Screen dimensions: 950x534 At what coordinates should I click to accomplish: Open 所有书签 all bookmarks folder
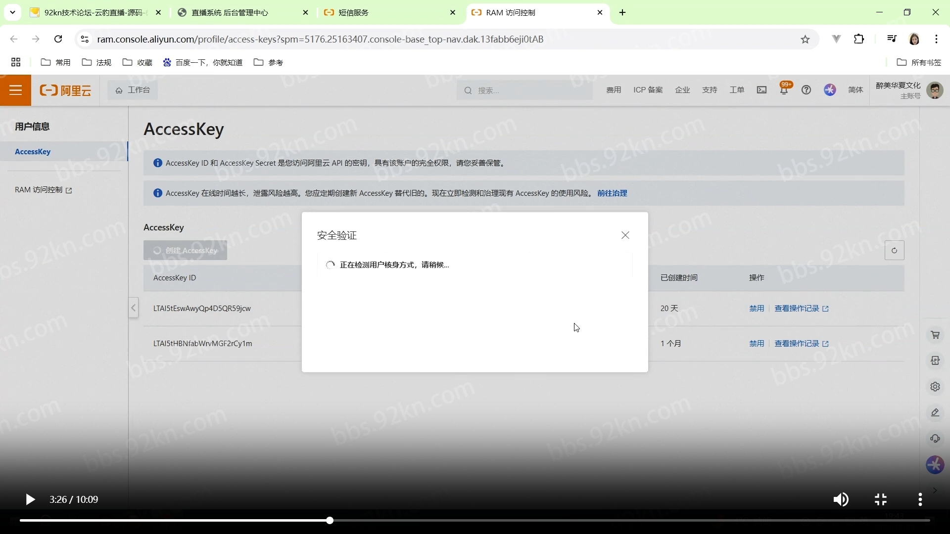click(919, 62)
